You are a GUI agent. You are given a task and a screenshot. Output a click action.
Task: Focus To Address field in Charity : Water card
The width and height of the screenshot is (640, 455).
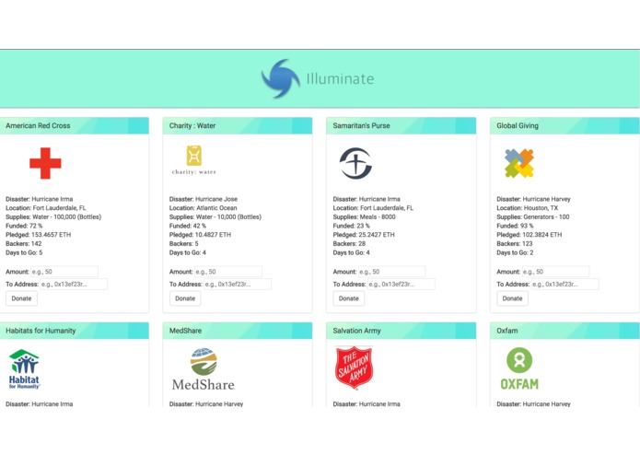click(238, 284)
